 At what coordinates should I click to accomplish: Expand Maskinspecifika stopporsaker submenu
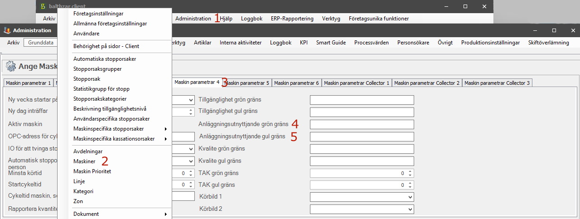pos(120,129)
